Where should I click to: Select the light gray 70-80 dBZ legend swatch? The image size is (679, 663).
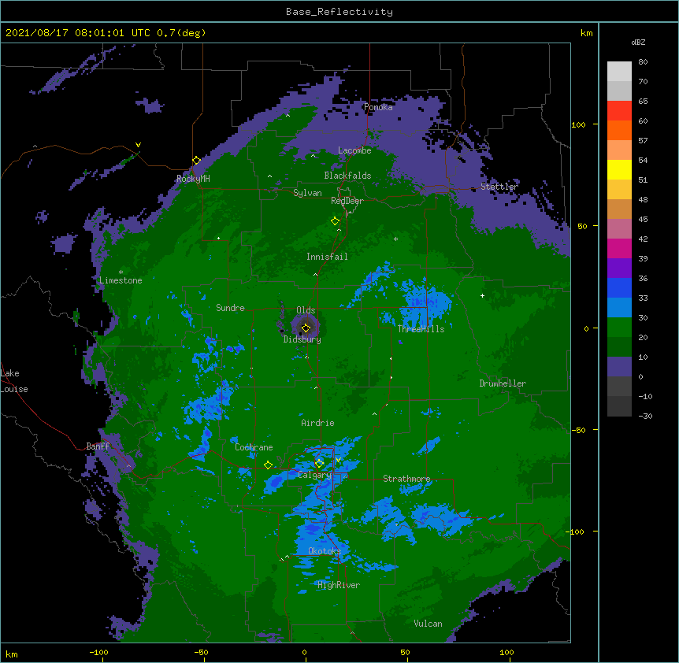tap(619, 72)
